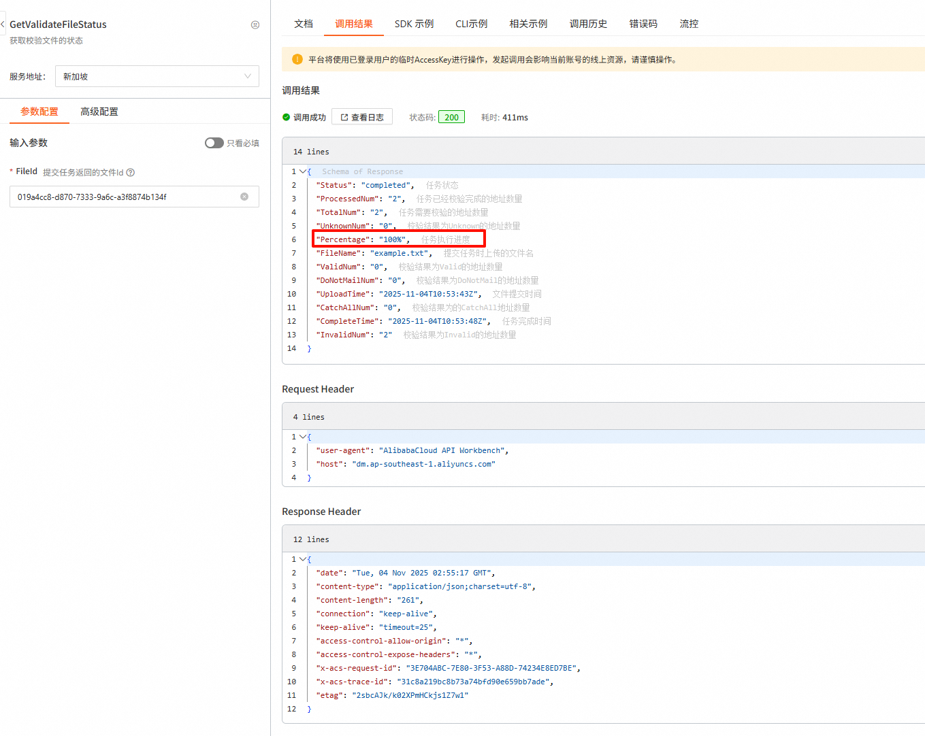The image size is (925, 736).
Task: Click the "etag" response header line
Action: click(392, 695)
